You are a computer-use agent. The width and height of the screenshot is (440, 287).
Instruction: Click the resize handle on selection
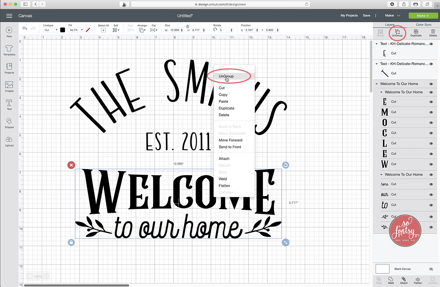click(x=286, y=242)
